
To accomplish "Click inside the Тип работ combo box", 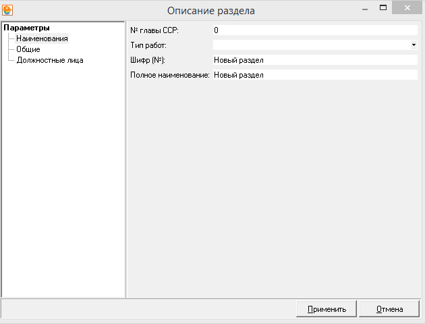I will (x=311, y=45).
